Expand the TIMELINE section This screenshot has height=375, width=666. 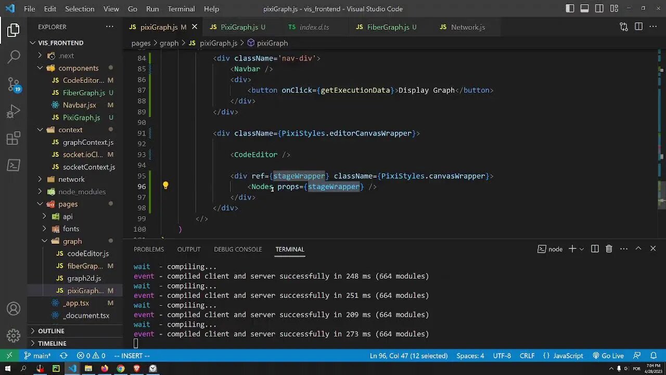tap(52, 343)
